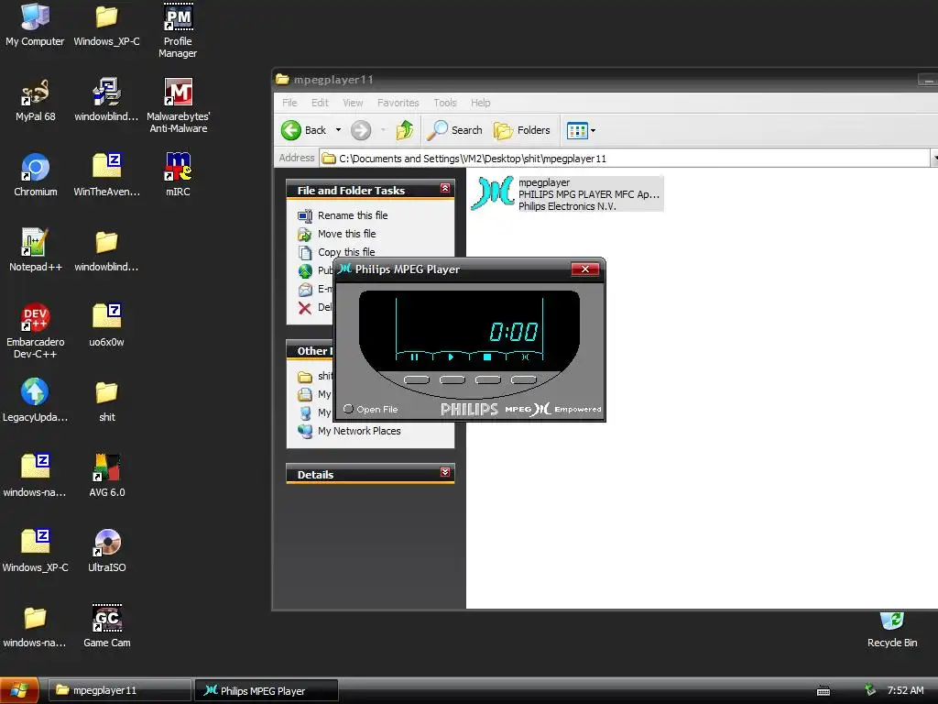The width and height of the screenshot is (938, 704).
Task: Click the e-mail envelope icon in the tasks pane
Action: point(305,290)
